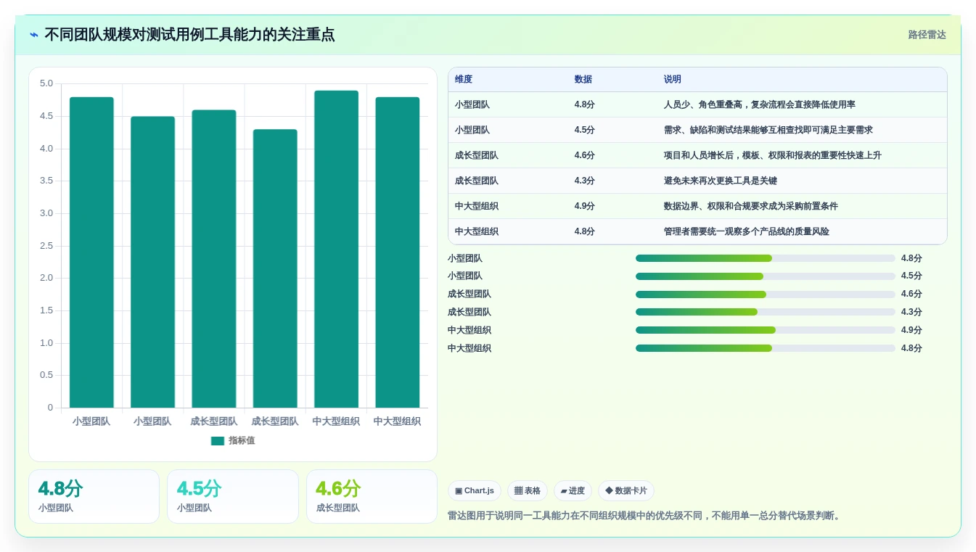976x552 pixels.
Task: Select the 表格 chip
Action: tap(528, 491)
